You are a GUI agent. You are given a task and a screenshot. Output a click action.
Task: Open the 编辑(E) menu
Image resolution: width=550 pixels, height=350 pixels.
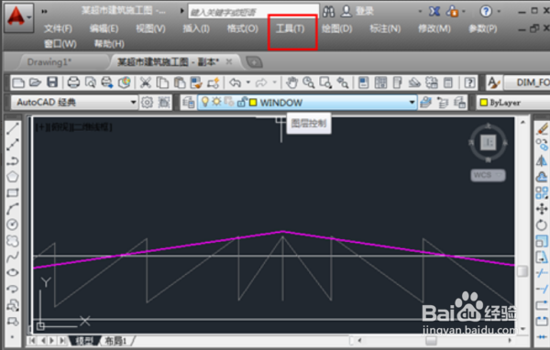(104, 28)
